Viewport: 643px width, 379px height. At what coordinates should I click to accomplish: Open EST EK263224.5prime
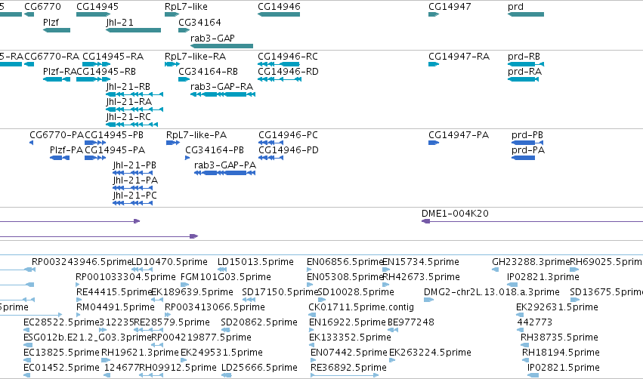click(430, 353)
